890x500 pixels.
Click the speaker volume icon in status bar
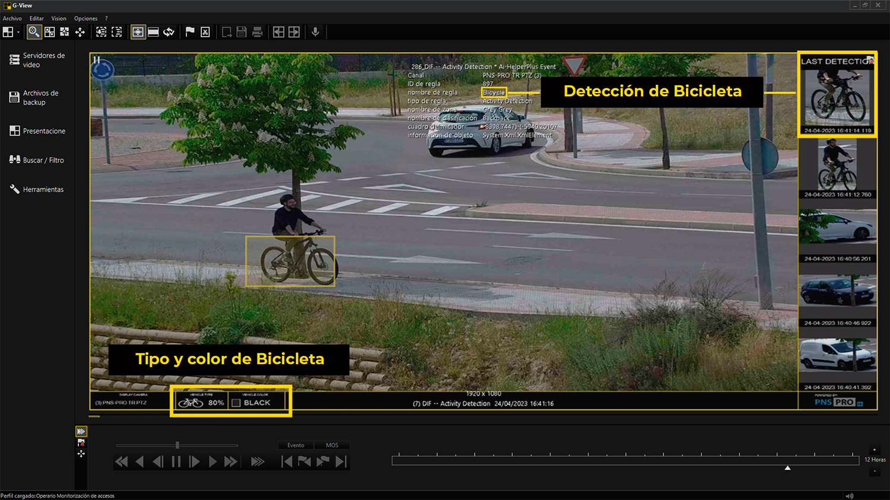tap(849, 496)
